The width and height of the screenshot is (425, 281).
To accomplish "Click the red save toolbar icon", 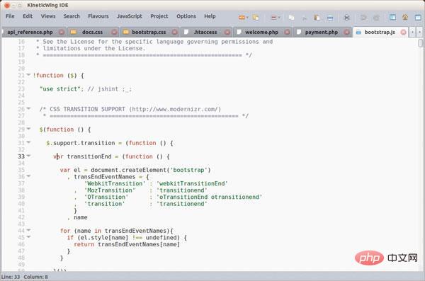I will (273, 18).
